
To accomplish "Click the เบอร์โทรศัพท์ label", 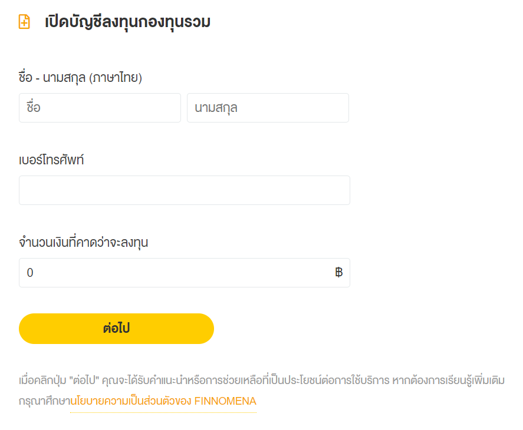I will pyautogui.click(x=51, y=160).
